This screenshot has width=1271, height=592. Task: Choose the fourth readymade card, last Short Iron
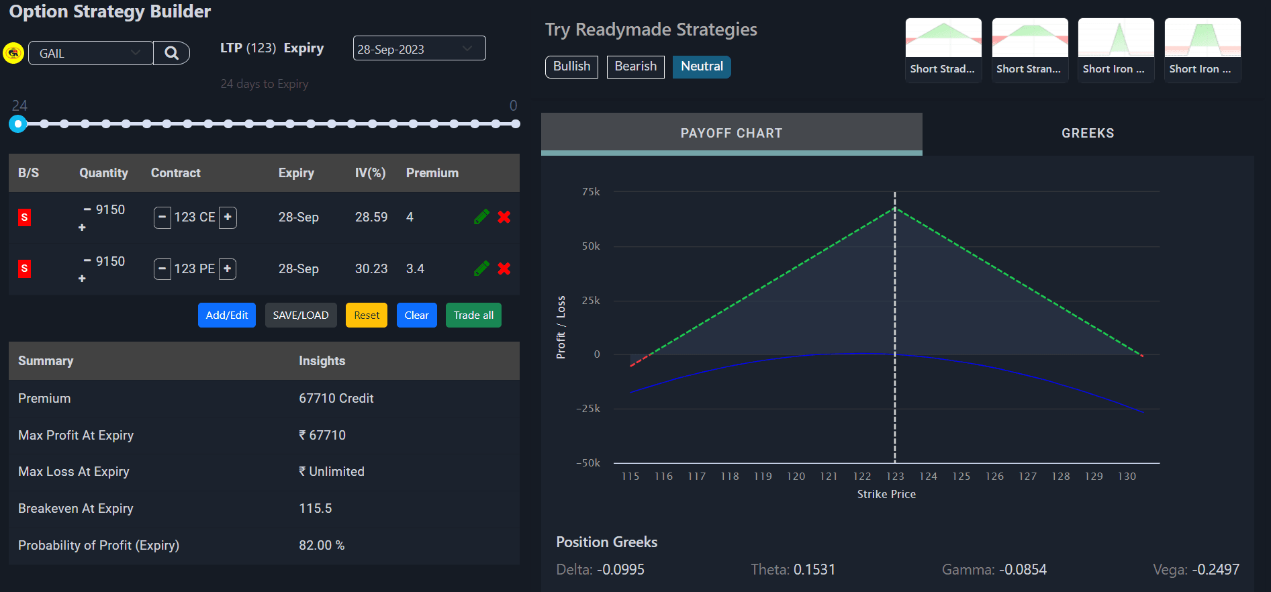coord(1203,50)
